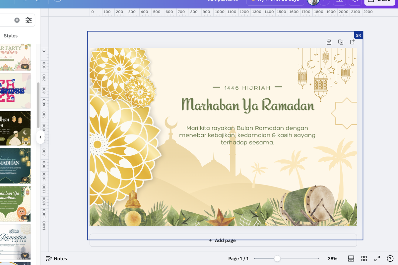The image size is (398, 265).
Task: Select the Ramadan Kareem template thumbnail
Action: point(15,241)
